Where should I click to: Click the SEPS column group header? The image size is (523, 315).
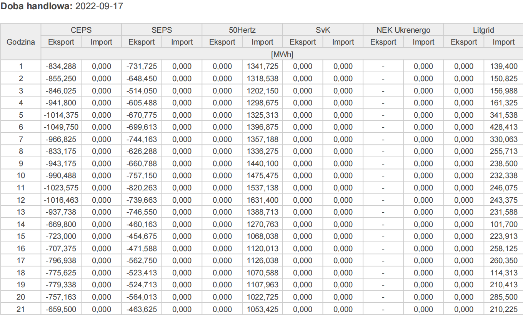tap(162, 30)
